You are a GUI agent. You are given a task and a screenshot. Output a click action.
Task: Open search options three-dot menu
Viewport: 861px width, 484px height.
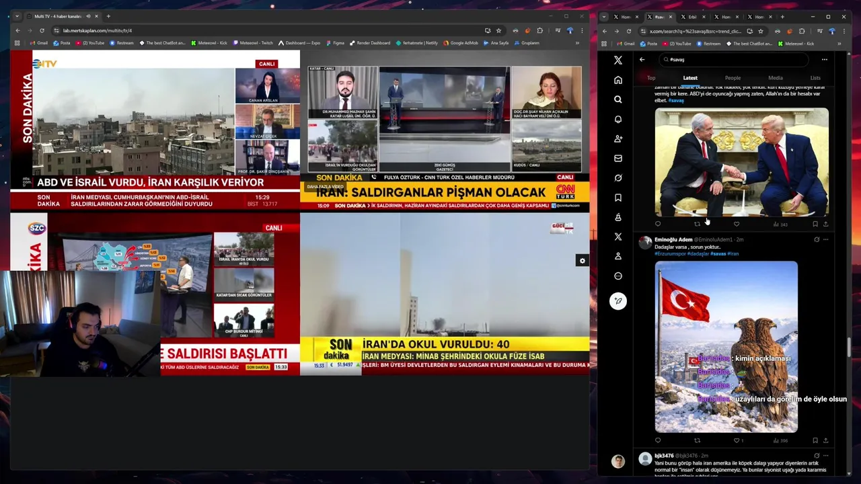[824, 59]
